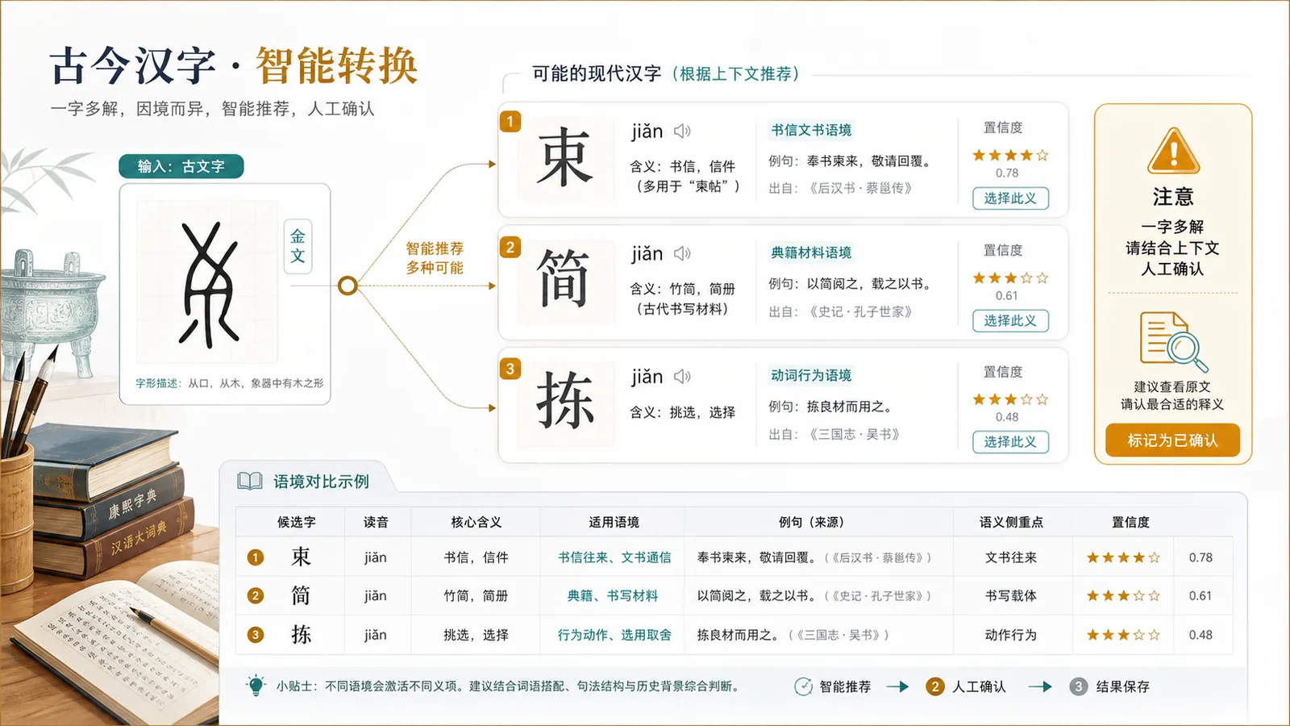The image size is (1290, 726).
Task: Click the open book icon beside 语境对比示例
Action: pyautogui.click(x=250, y=482)
